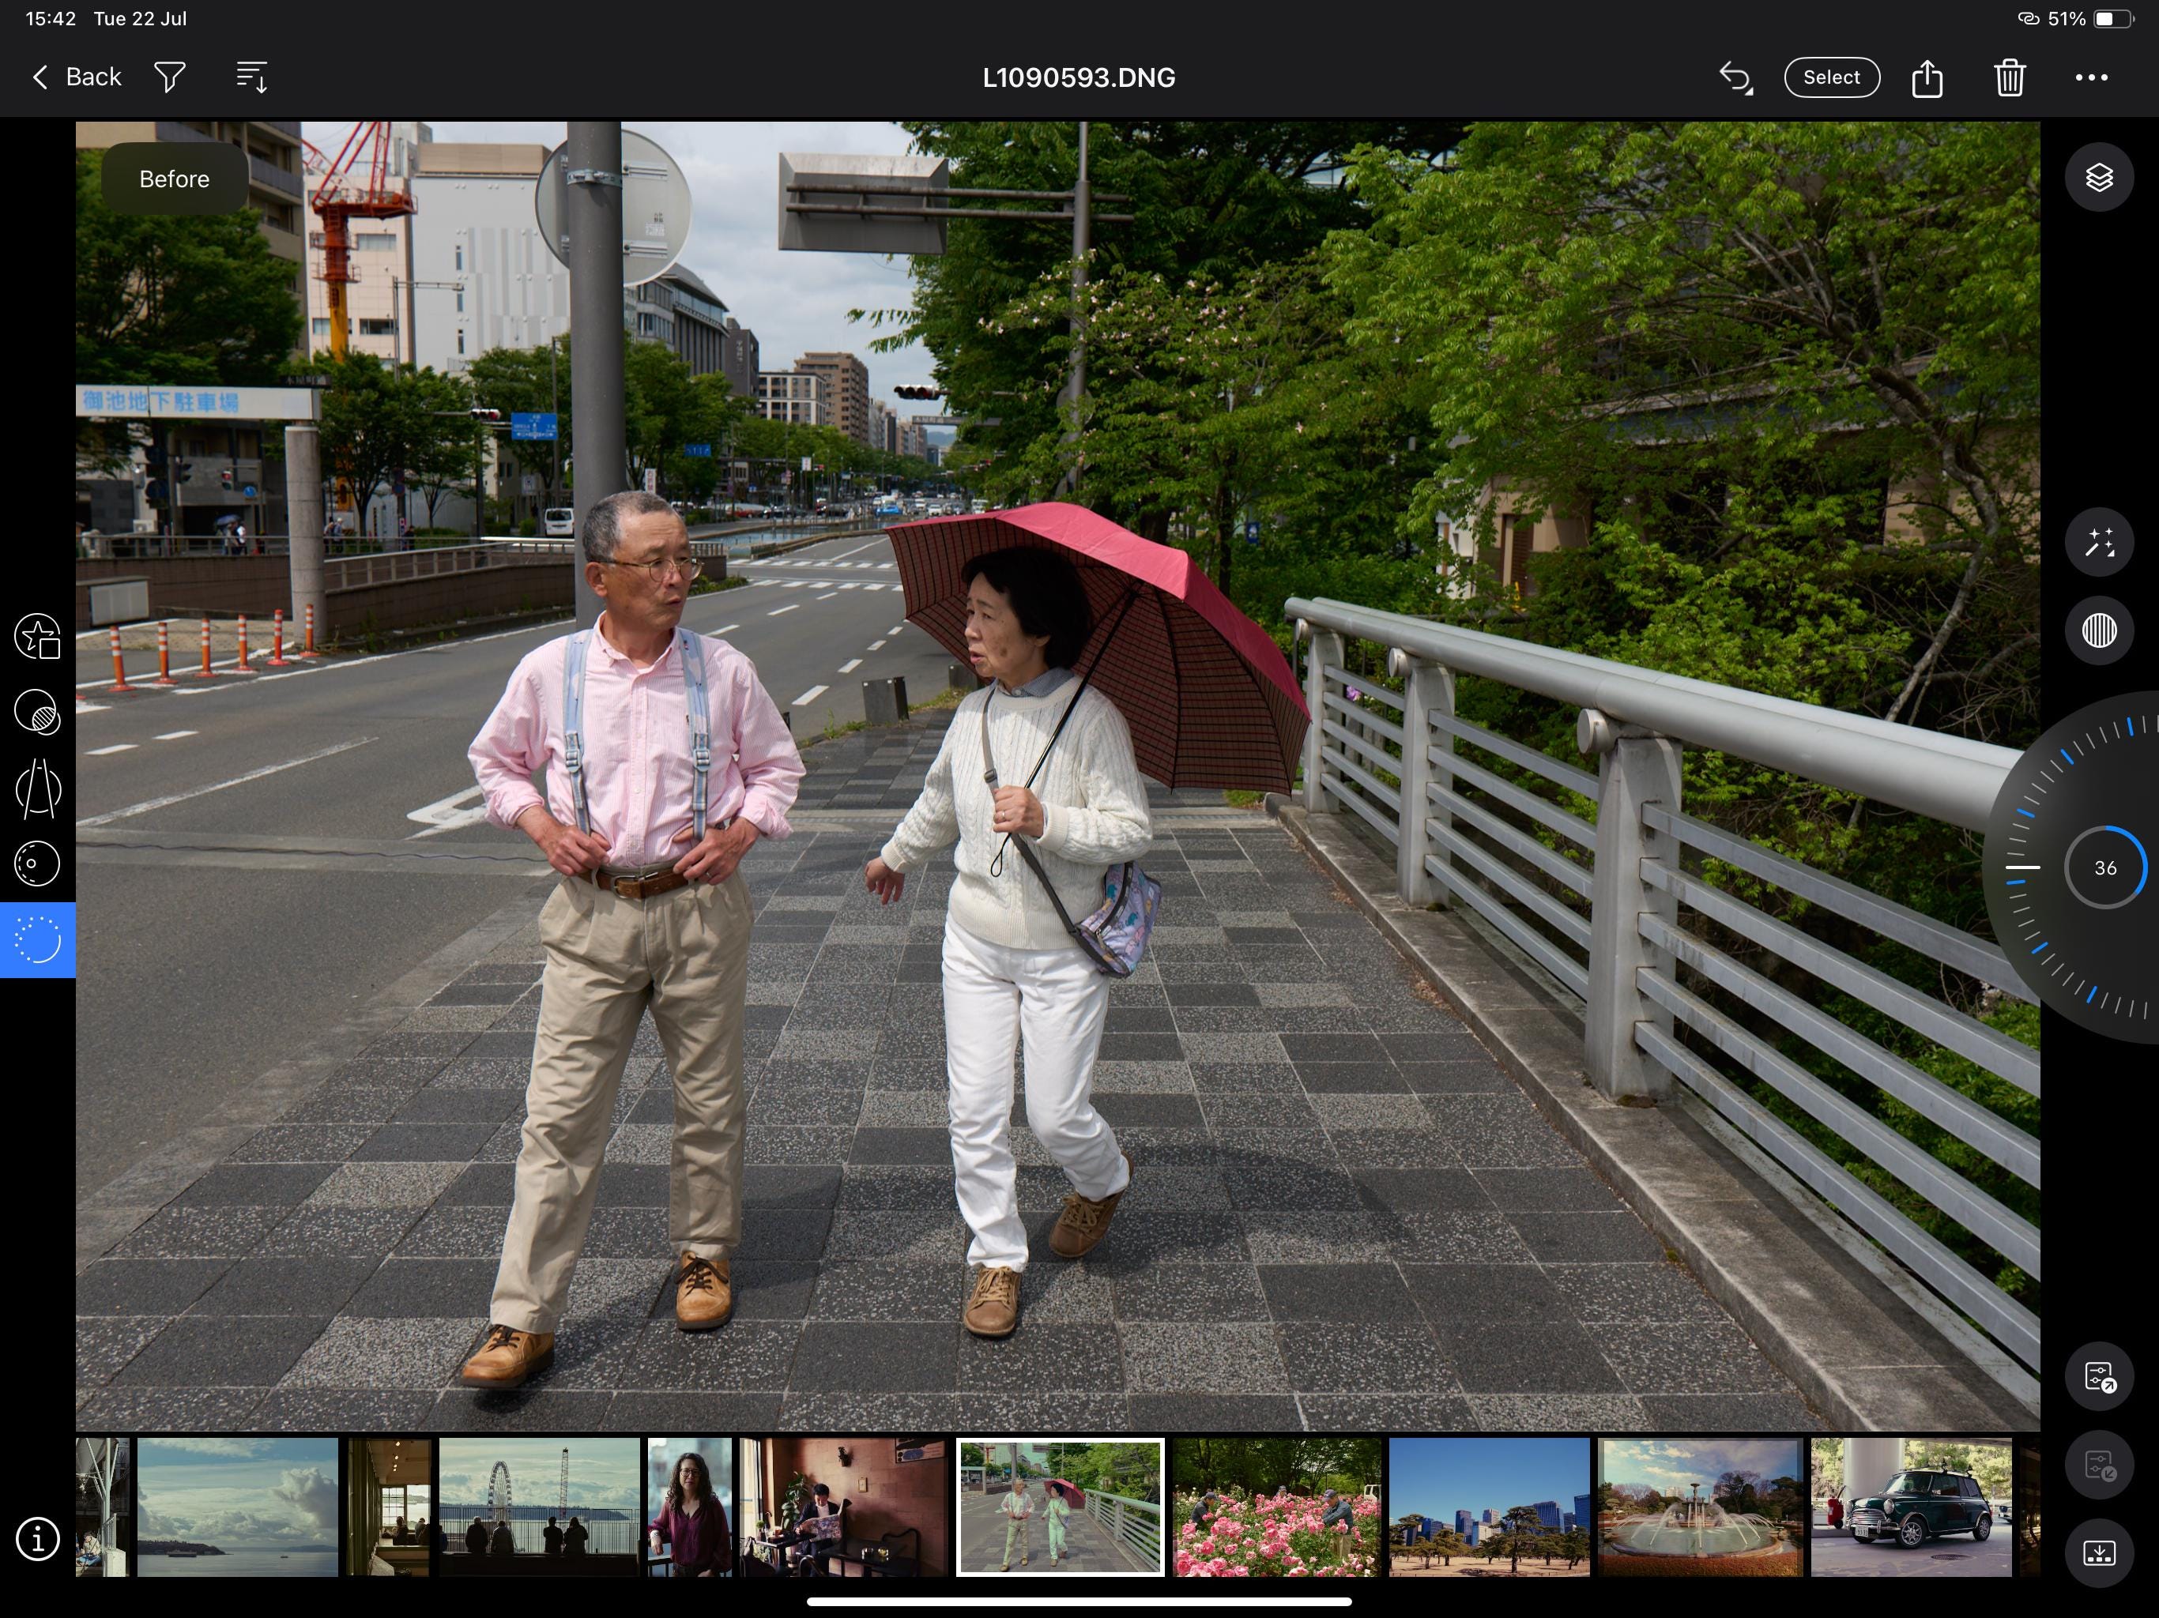Open the cafe interior reading thumbnail

click(843, 1507)
